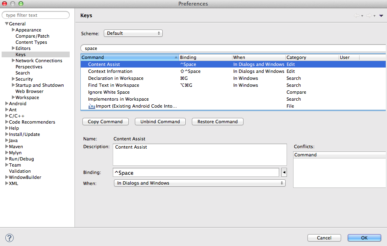This screenshot has width=387, height=246.
Task: Confirm preferences with the OK button
Action: 364,238
